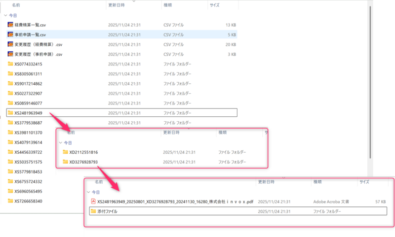Select the 事前申請一覧.csv file icon
This screenshot has width=395, height=237.
coord(10,34)
